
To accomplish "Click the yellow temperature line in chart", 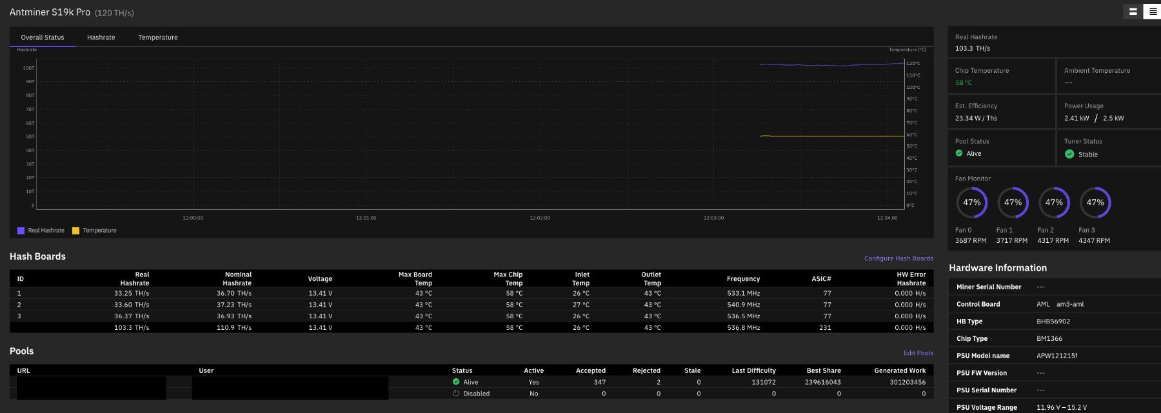I will click(832, 136).
